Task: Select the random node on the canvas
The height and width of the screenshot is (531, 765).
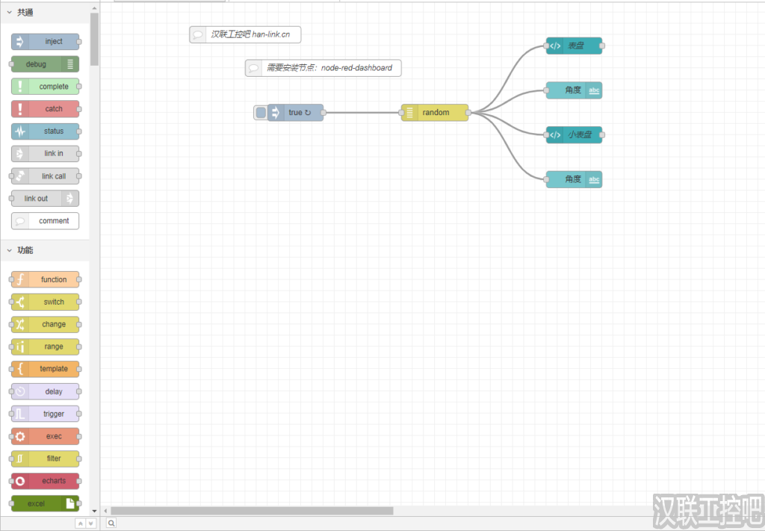Action: coord(435,113)
